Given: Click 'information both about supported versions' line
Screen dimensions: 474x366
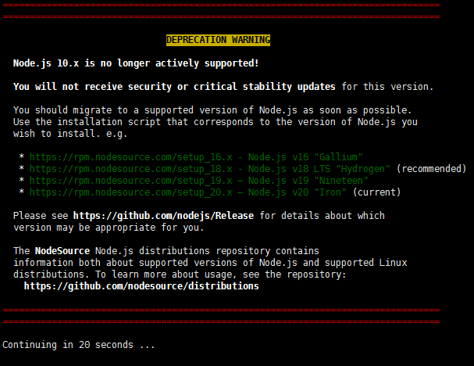Looking at the screenshot, I should (x=210, y=263).
